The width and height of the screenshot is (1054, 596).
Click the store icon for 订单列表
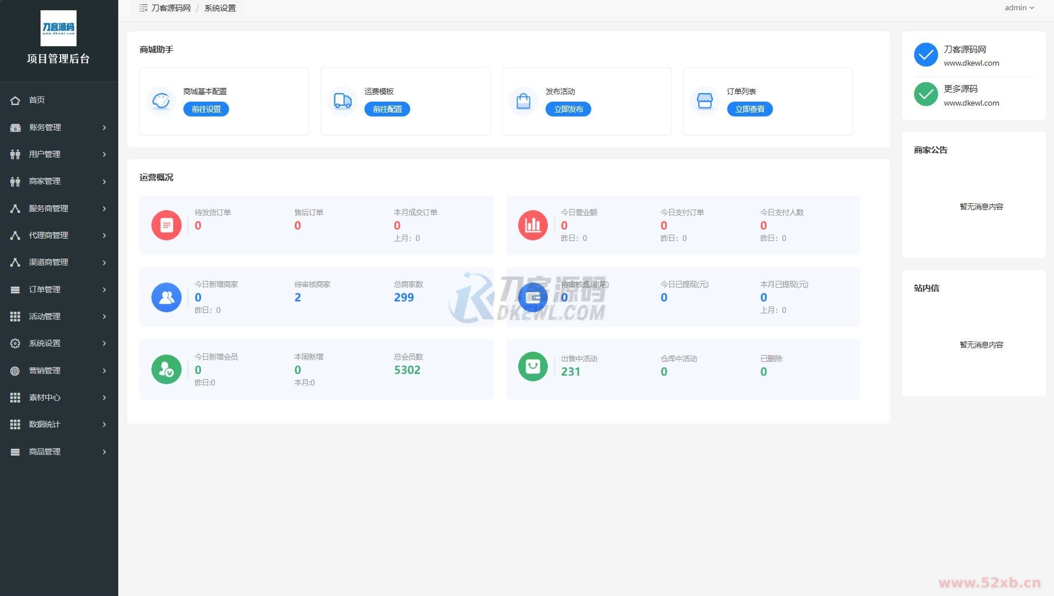(704, 101)
